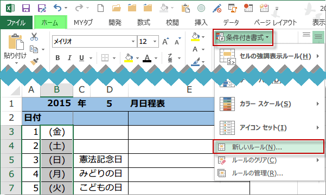Click the Save icon in quick access toolbar
This screenshot has height=195, width=326.
click(x=26, y=8)
